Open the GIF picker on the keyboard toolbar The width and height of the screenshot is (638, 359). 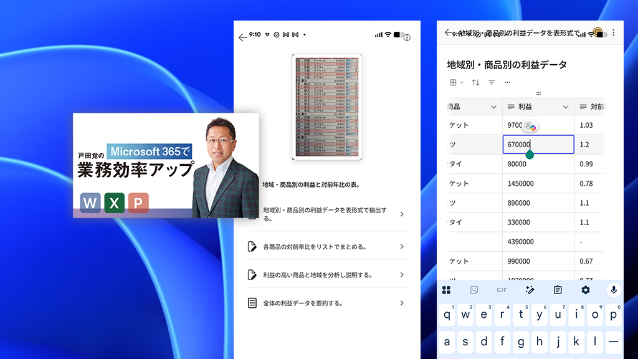pos(502,289)
